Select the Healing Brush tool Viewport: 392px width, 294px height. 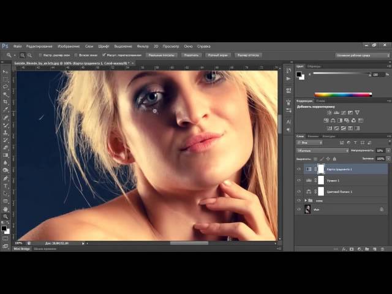coord(5,118)
